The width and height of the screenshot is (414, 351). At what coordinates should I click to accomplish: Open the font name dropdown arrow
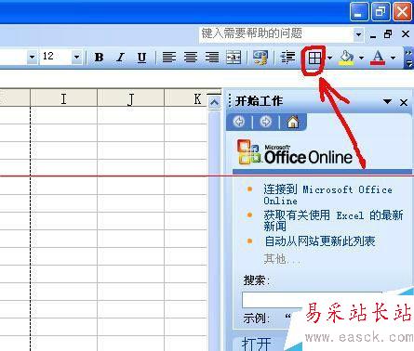[32, 57]
